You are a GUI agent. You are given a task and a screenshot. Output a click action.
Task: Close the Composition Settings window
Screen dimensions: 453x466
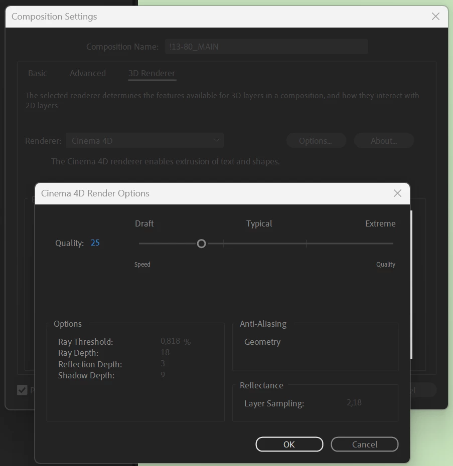(x=435, y=17)
